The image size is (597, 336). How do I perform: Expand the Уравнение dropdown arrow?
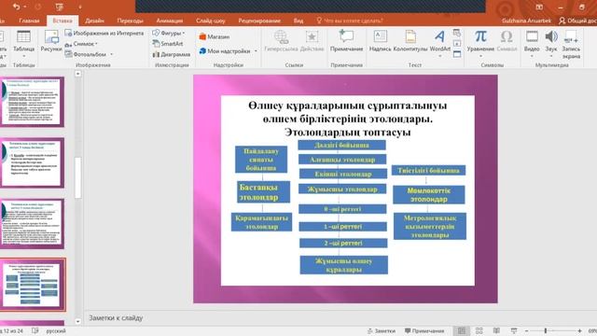tap(480, 56)
